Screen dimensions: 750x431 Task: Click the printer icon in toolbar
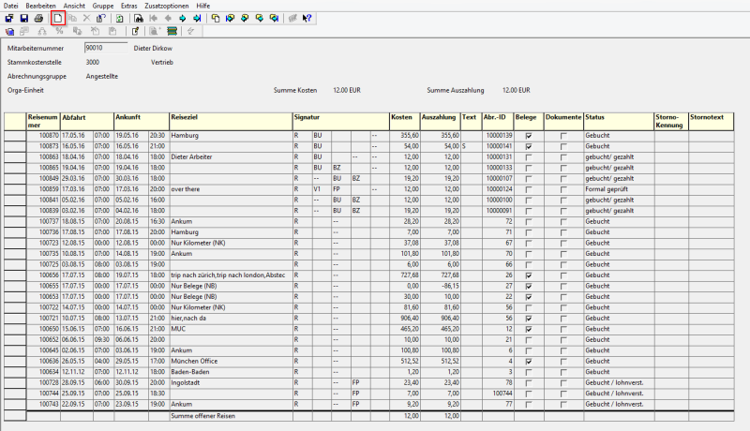click(38, 19)
